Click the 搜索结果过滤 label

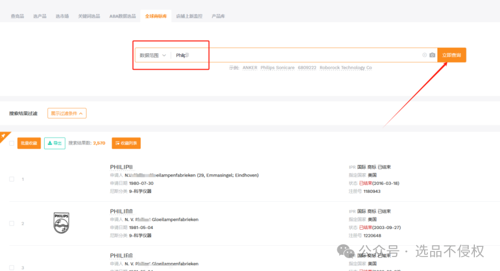click(23, 113)
